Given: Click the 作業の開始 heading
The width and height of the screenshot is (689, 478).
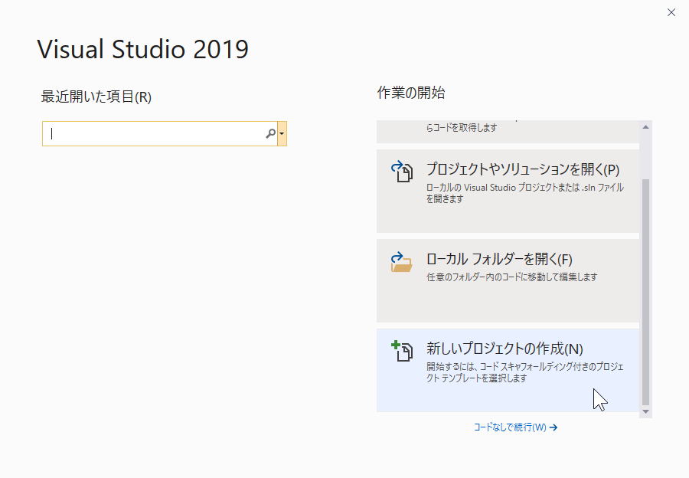Looking at the screenshot, I should point(411,93).
